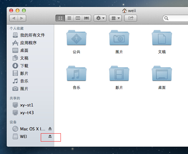Image resolution: width=188 pixels, height=154 pixels.
Task: Eject the WEI drive
Action: 50,136
